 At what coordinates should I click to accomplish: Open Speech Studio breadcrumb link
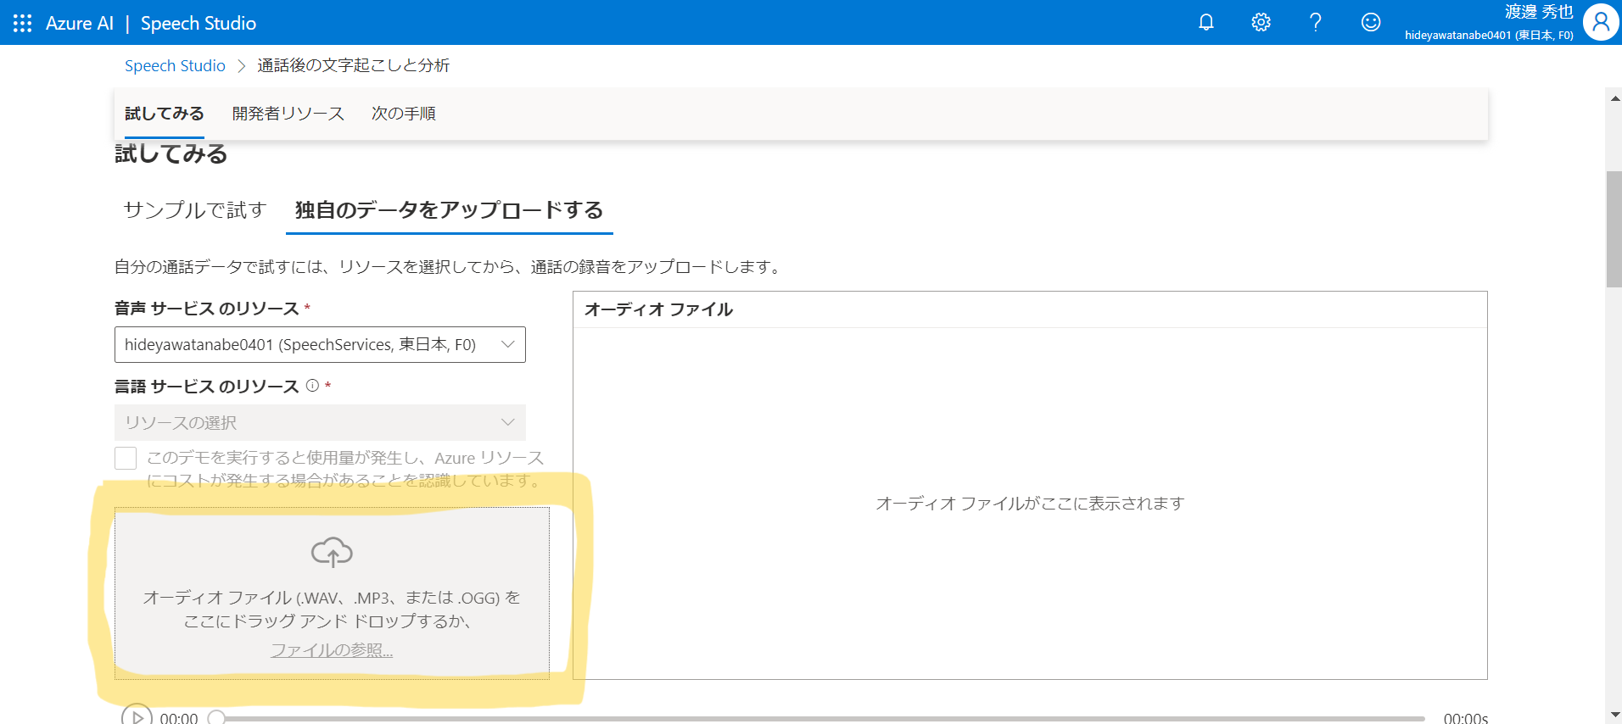click(175, 66)
